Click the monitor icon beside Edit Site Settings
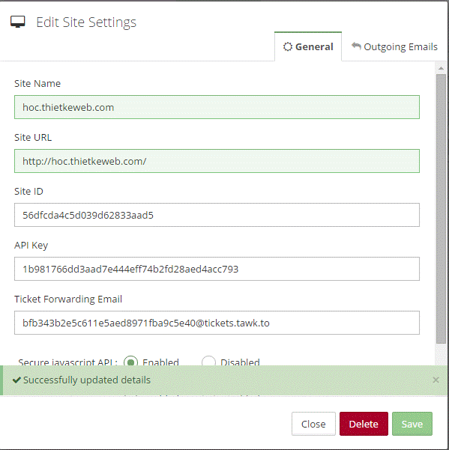 click(x=18, y=22)
